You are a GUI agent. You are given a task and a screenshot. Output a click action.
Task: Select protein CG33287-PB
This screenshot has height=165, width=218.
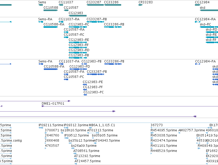click(97, 72)
